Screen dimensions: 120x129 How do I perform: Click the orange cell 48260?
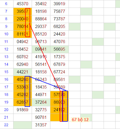point(23,80)
